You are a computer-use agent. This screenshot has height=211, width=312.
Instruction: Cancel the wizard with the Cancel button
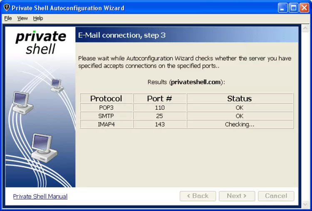click(x=276, y=196)
